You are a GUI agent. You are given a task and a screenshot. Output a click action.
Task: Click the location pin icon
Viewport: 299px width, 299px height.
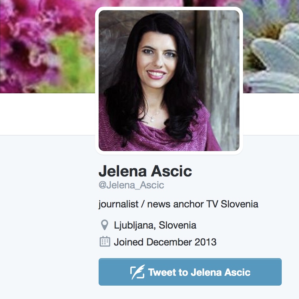105,225
